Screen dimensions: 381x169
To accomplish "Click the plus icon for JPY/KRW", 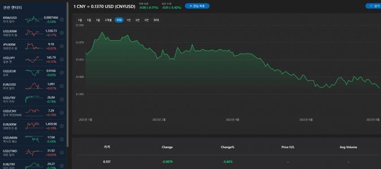I will coord(62,46).
